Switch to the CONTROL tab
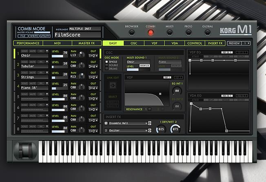The image size is (266, 182). point(195,43)
